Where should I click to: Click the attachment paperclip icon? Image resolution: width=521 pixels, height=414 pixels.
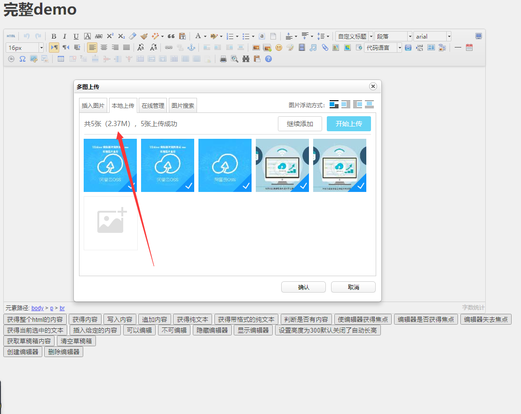[325, 48]
